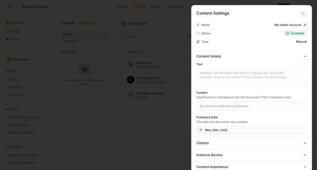Go to the Biography page
This screenshot has height=170, width=317.
tap(15, 87)
